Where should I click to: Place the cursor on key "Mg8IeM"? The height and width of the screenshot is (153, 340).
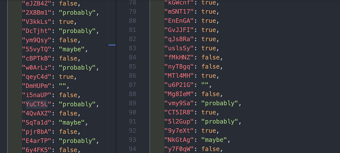coord(179,94)
